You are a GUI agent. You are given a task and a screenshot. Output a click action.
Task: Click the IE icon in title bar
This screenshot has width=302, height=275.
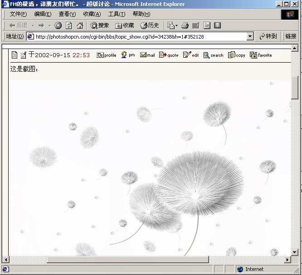coord(5,4)
